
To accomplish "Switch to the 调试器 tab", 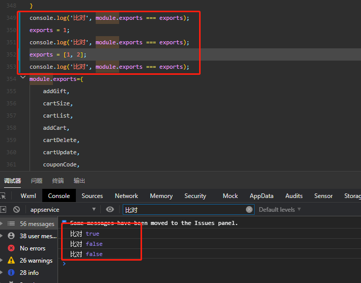I will pyautogui.click(x=12, y=181).
